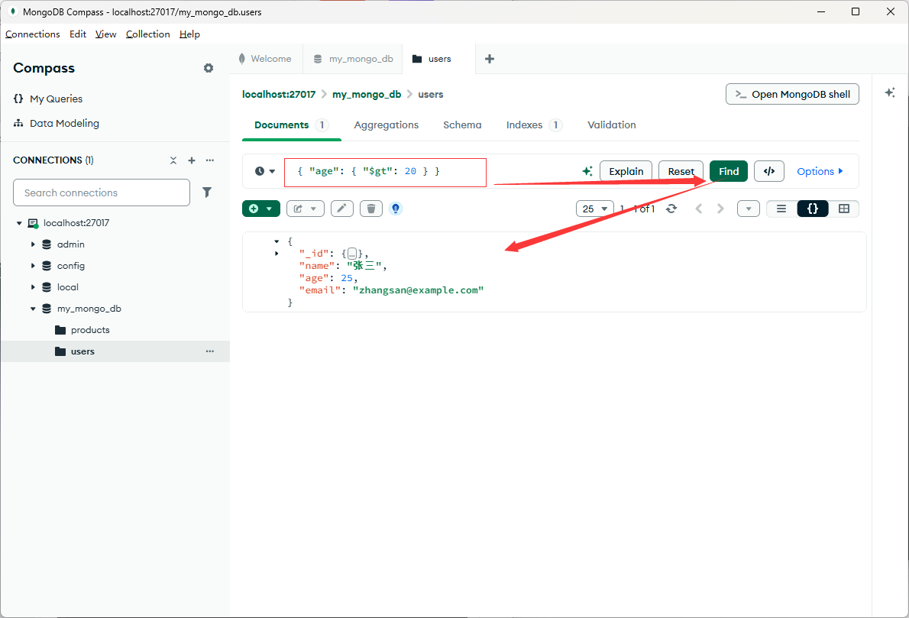Open the Validation tab

click(x=612, y=125)
